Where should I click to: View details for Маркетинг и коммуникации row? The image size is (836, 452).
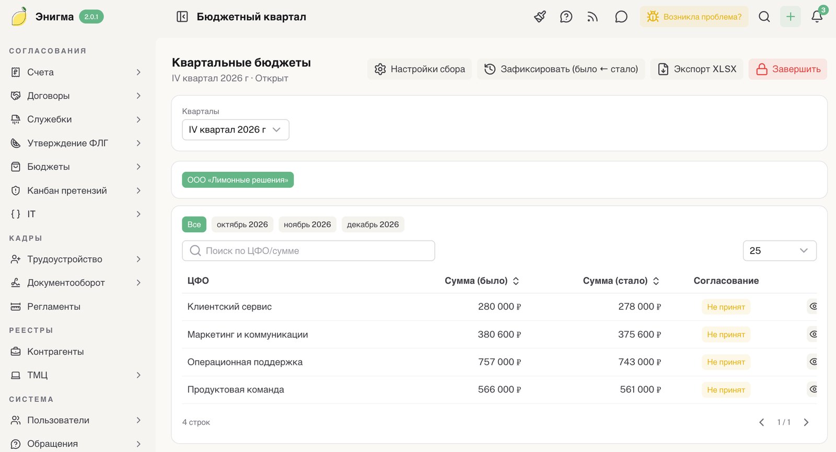pos(812,334)
